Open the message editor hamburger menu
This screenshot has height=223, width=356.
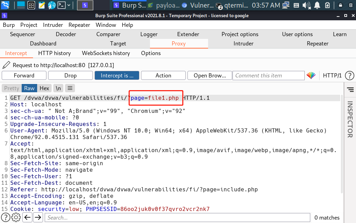70,88
